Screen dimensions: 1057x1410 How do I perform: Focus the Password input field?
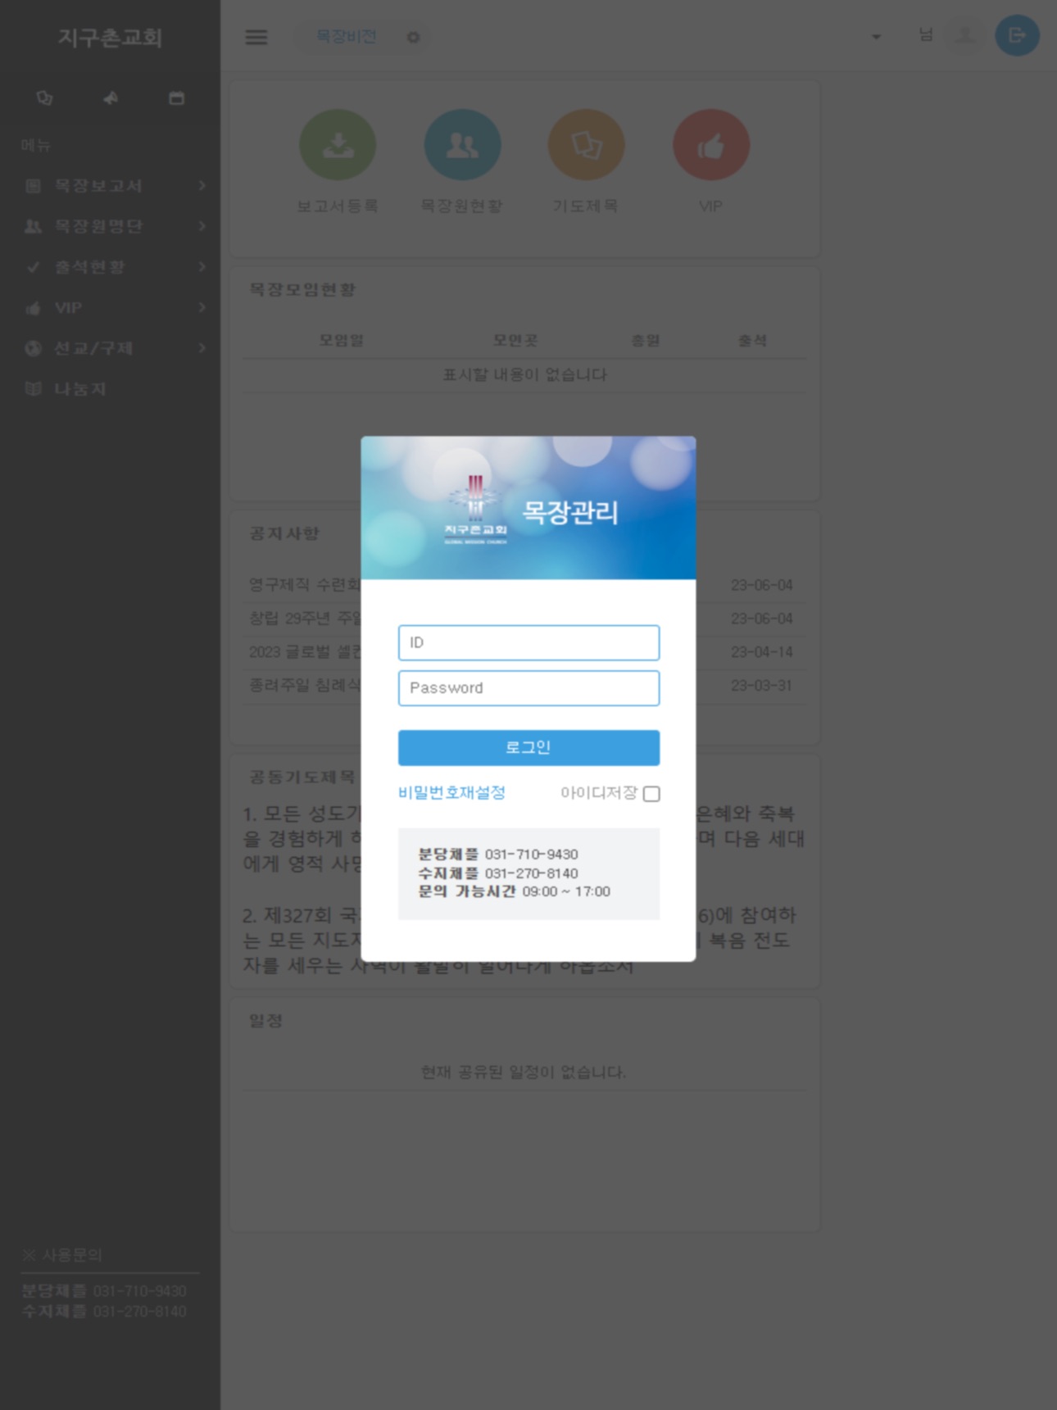click(x=528, y=688)
